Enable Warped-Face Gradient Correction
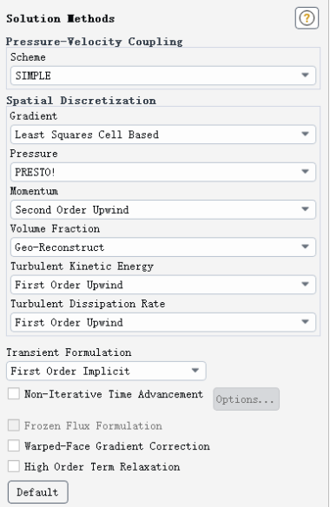The width and height of the screenshot is (330, 507). (x=14, y=446)
